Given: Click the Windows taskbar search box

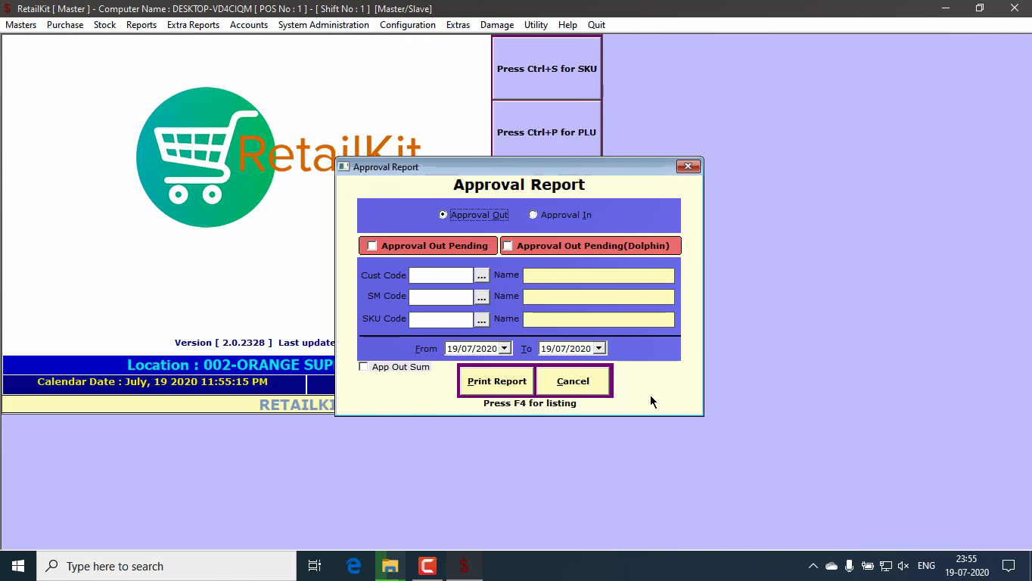Looking at the screenshot, I should pyautogui.click(x=166, y=566).
